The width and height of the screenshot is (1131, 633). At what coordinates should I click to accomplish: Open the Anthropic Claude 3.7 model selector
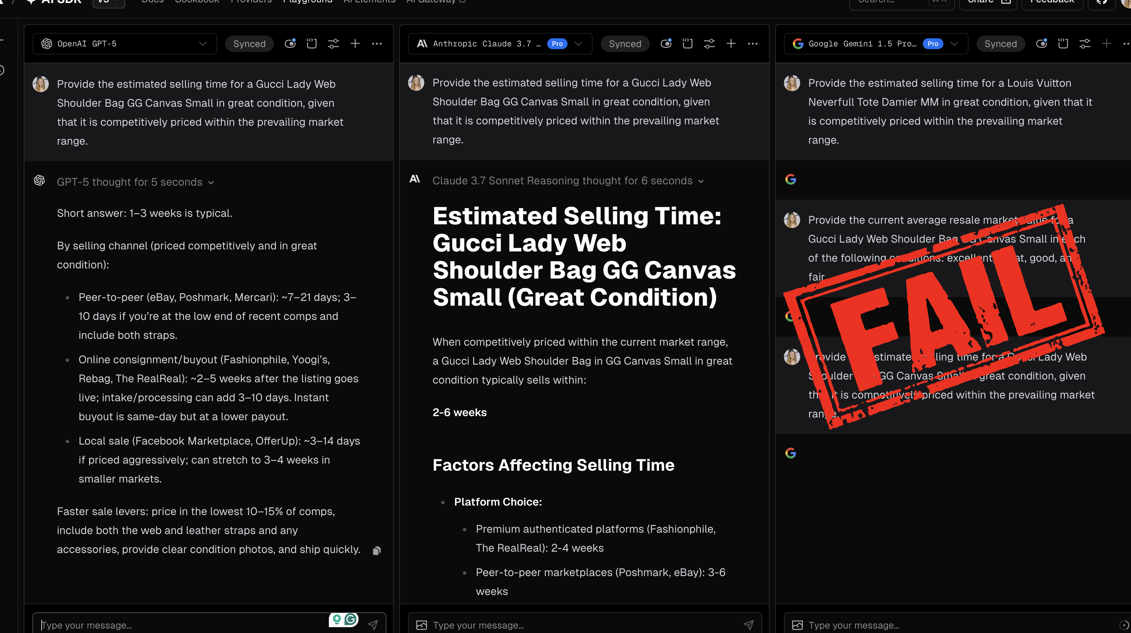(x=500, y=43)
